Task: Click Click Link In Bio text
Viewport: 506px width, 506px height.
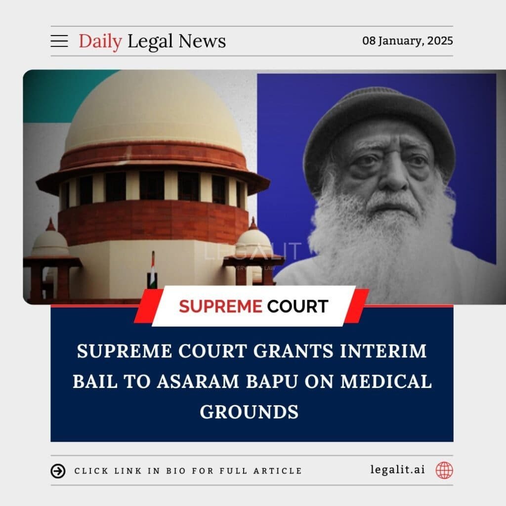Action: [x=188, y=471]
